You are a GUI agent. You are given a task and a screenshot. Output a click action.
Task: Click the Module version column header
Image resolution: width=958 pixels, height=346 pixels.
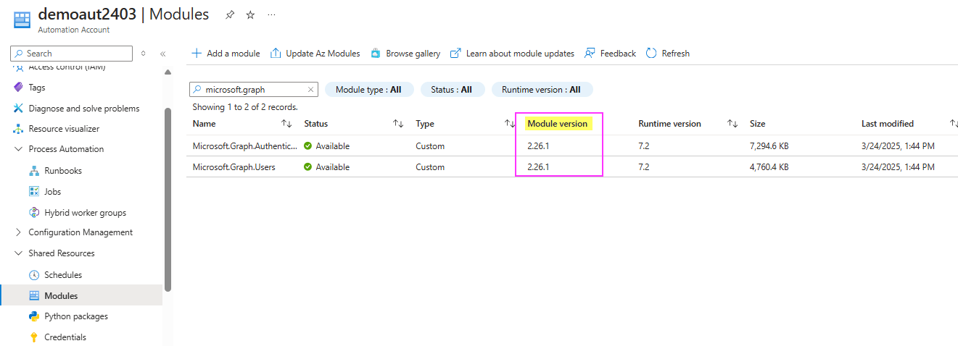click(558, 124)
